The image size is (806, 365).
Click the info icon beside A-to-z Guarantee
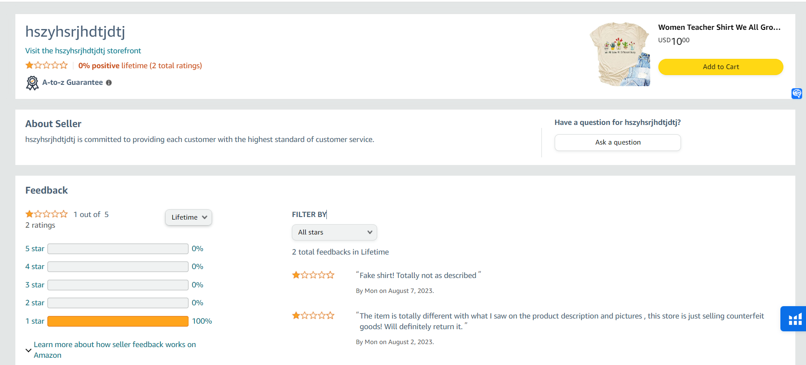109,83
